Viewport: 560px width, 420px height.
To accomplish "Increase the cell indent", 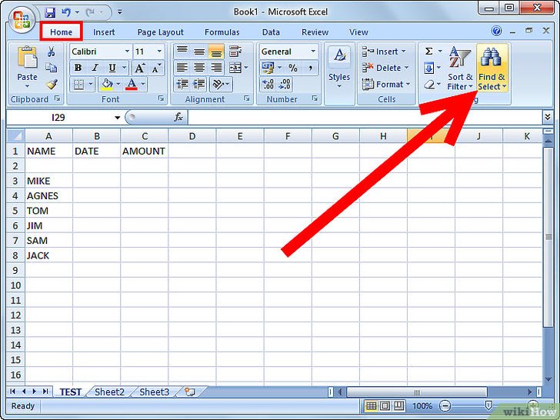I will 199,85.
